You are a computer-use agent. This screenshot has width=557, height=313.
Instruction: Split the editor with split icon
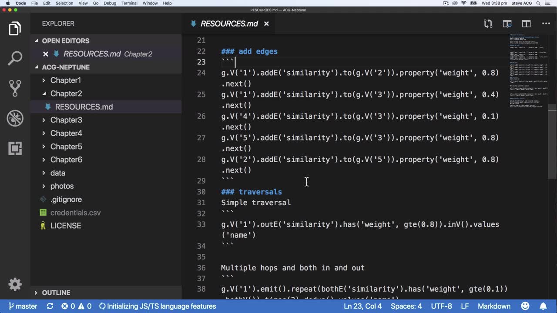(x=526, y=24)
